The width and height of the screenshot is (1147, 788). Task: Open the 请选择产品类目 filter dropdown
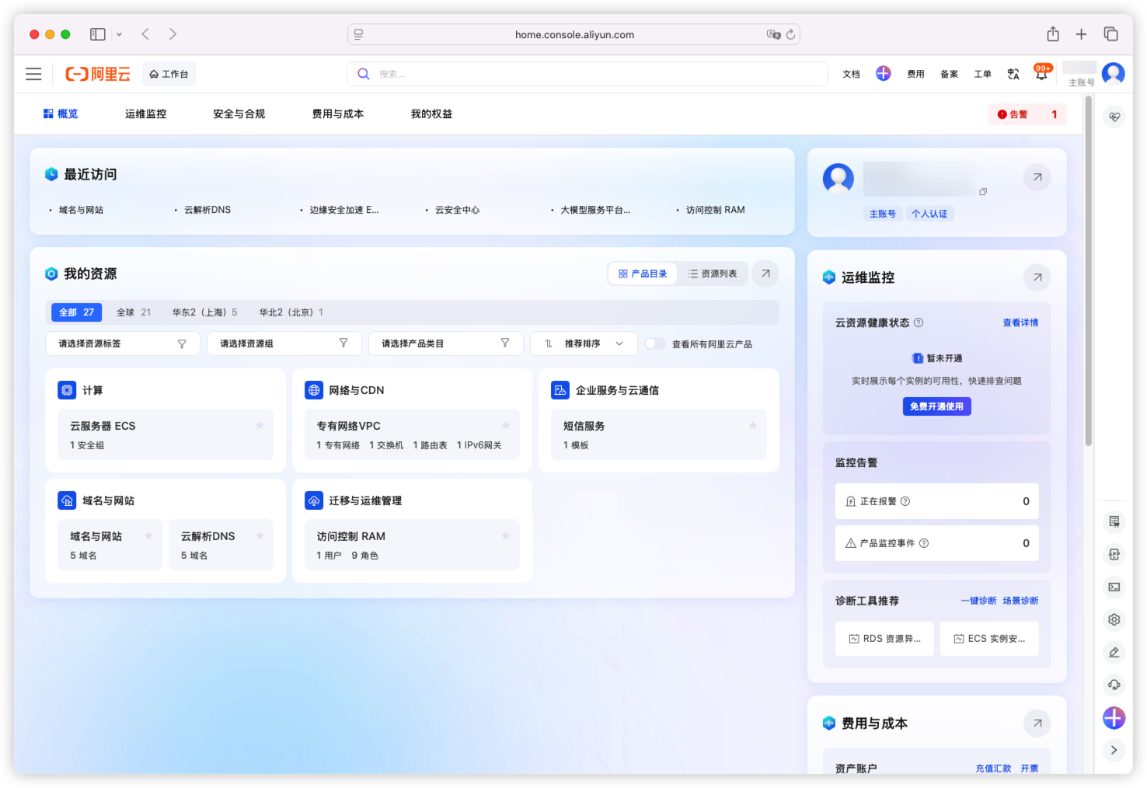(x=446, y=343)
